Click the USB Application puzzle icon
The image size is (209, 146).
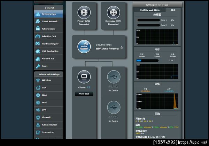click(38, 51)
